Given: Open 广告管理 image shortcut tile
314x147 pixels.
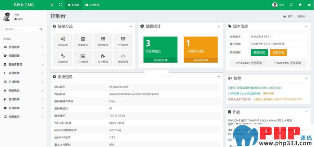Looking at the screenshot, I should click(83, 58).
